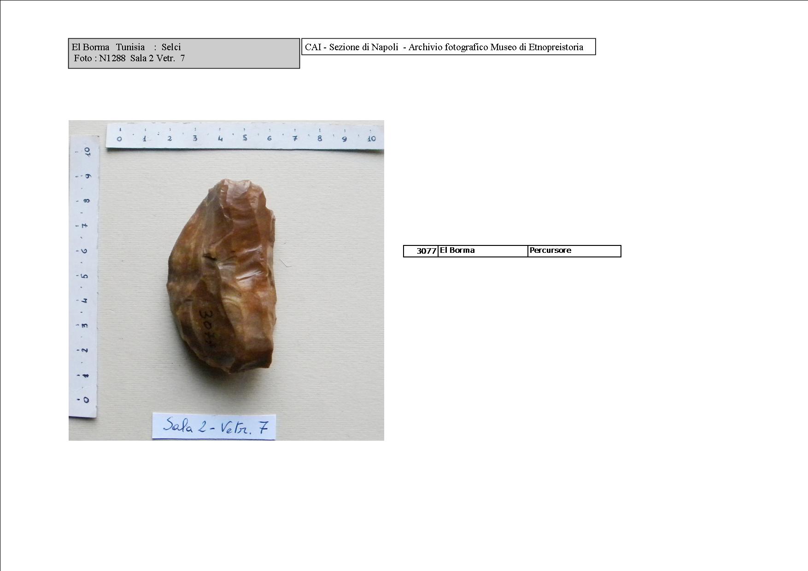The width and height of the screenshot is (808, 571).
Task: Click handwritten 'Sala 2 - Vetr. 7' label
Action: [x=214, y=426]
